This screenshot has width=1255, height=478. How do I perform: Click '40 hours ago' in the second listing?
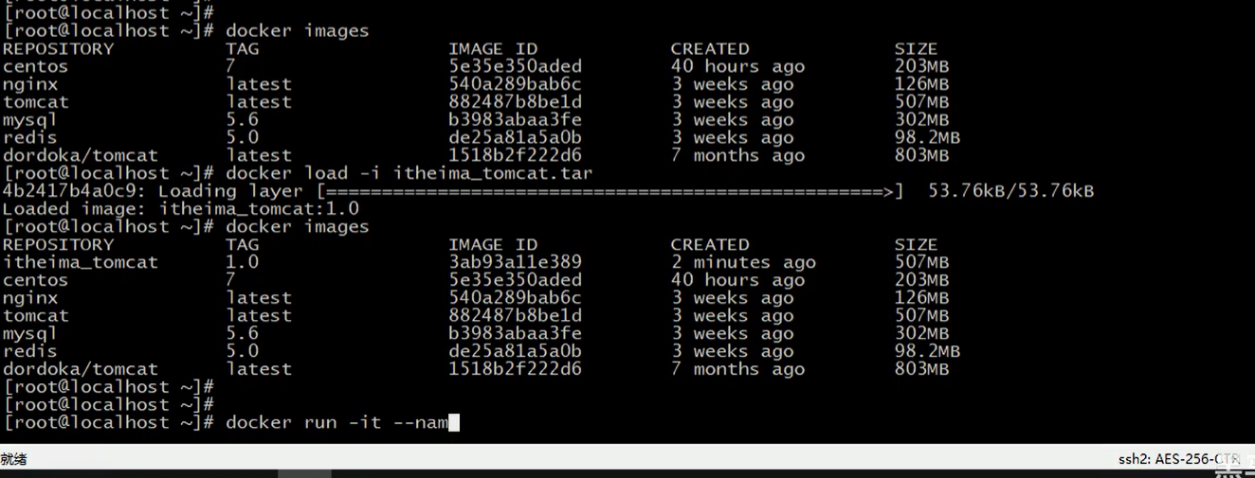[x=738, y=280]
